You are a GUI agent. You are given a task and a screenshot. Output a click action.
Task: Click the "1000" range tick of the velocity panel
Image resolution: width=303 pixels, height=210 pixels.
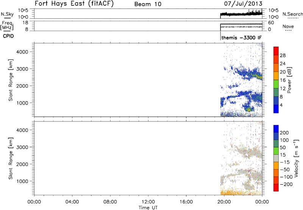(22, 181)
